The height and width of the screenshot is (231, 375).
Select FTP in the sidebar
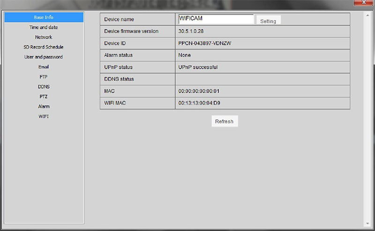[x=44, y=77]
